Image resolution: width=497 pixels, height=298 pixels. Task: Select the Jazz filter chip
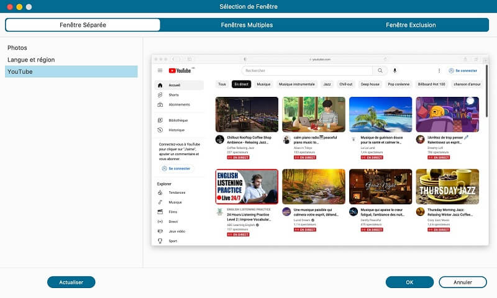point(327,84)
